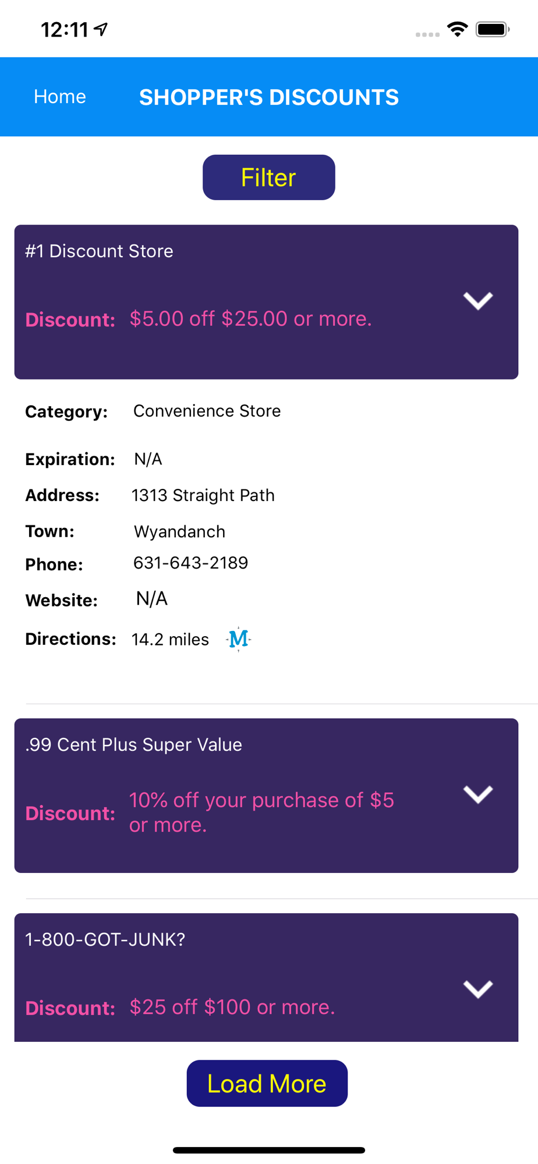Tap the battery status icon
The height and width of the screenshot is (1164, 538).
(493, 29)
